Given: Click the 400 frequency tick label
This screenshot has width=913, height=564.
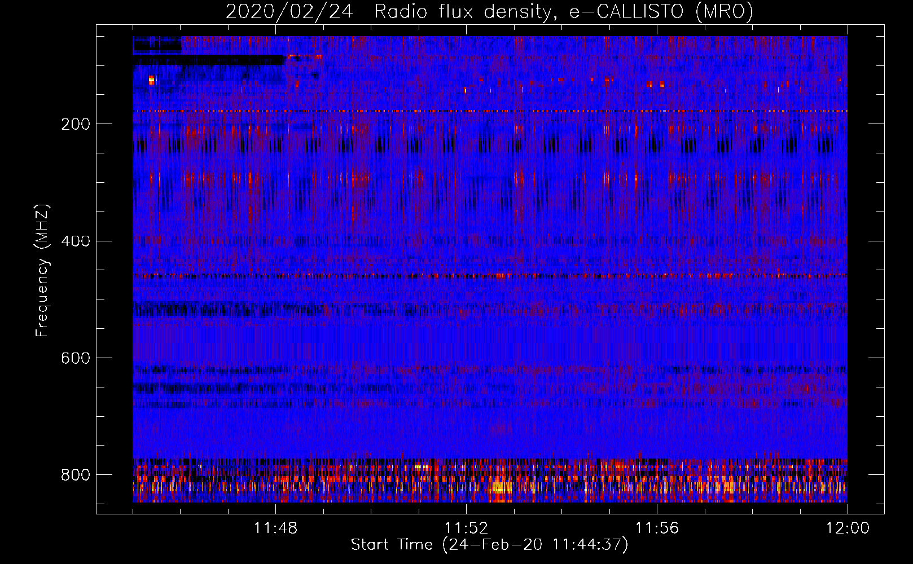Looking at the screenshot, I should (x=76, y=241).
